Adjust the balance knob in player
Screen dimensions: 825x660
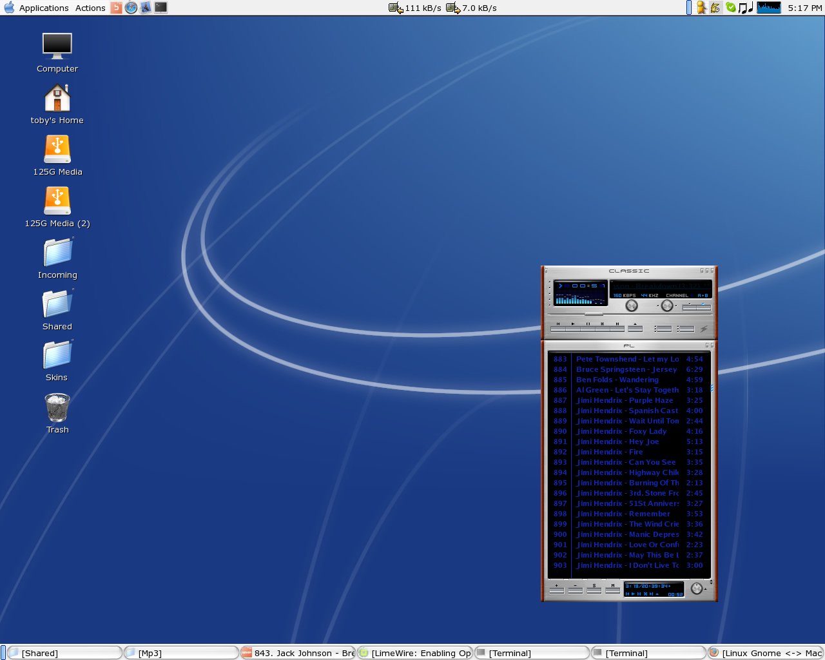pos(667,306)
